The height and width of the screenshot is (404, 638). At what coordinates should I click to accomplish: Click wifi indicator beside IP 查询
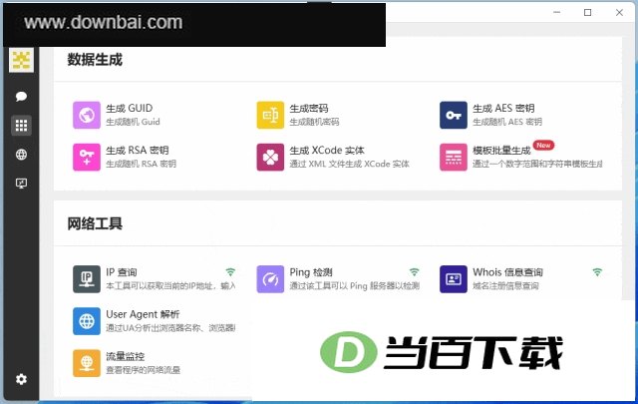click(x=230, y=271)
